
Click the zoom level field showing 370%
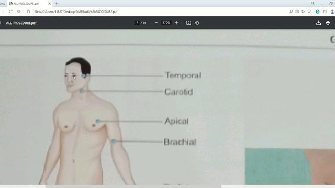166,23
